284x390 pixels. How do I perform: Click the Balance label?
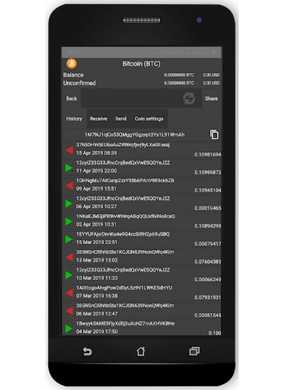[73, 75]
